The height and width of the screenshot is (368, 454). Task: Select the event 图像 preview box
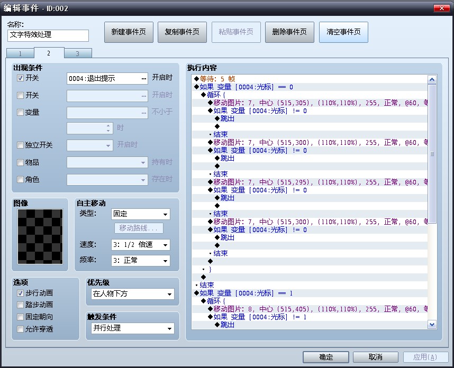tap(40, 236)
